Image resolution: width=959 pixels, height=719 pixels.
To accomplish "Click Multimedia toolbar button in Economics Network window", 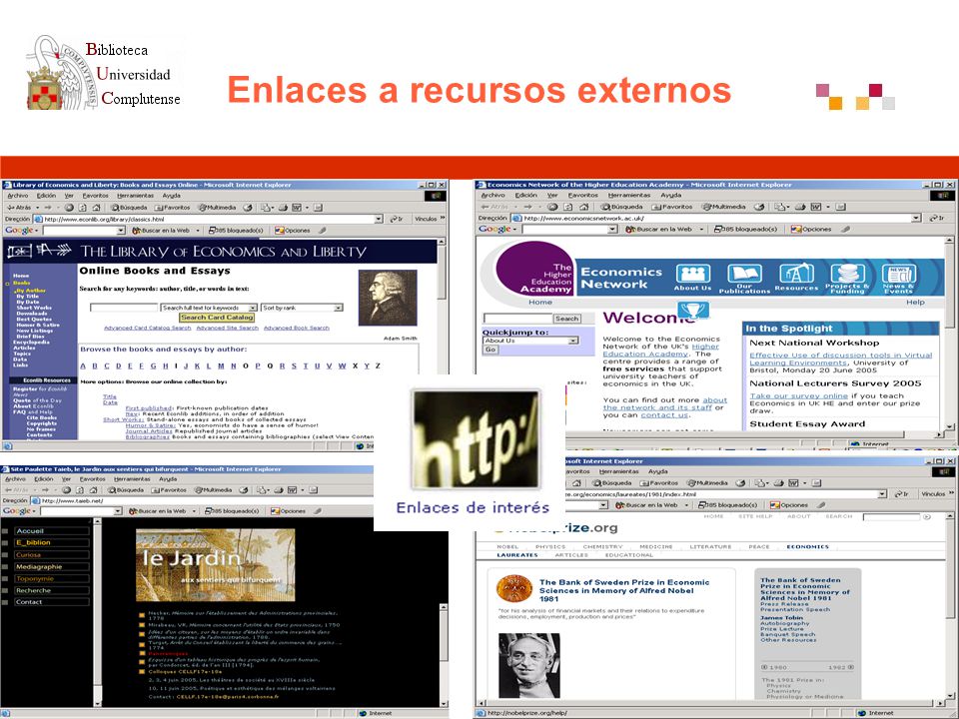I will coord(724,208).
